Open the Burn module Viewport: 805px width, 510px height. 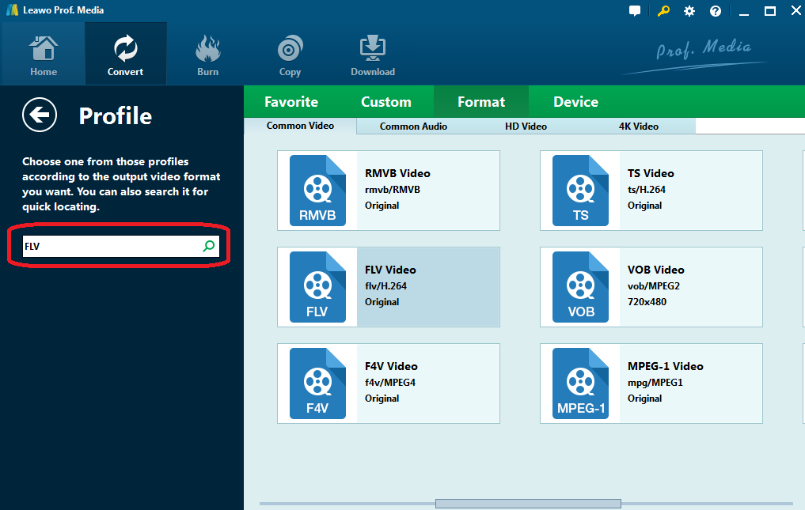(x=207, y=55)
